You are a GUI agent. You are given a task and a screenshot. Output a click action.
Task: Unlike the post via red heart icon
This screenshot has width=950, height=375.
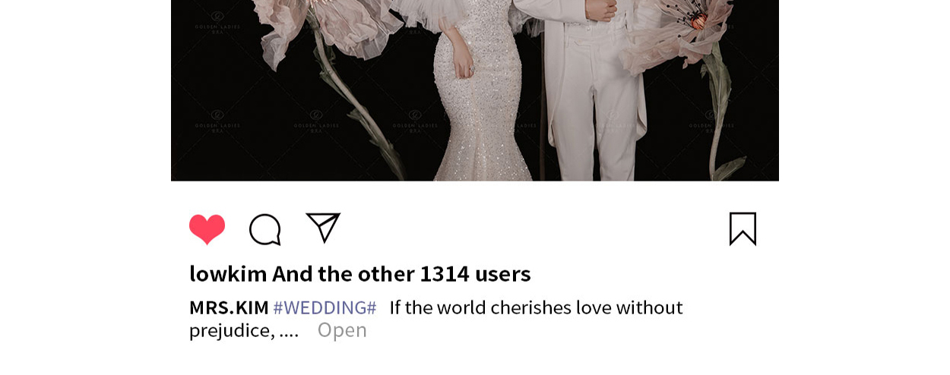[x=207, y=229]
